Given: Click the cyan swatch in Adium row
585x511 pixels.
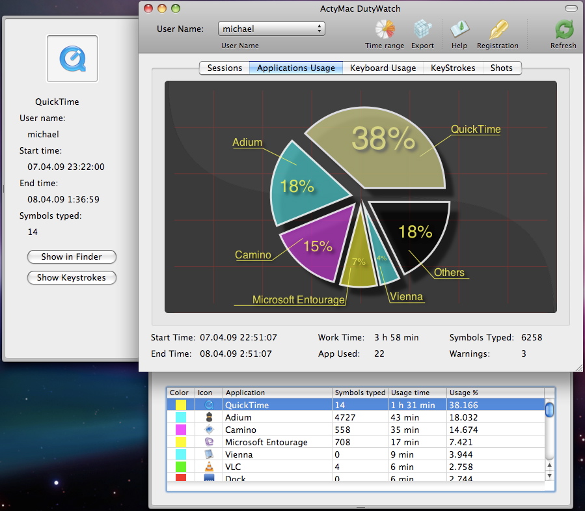Looking at the screenshot, I should [x=181, y=417].
